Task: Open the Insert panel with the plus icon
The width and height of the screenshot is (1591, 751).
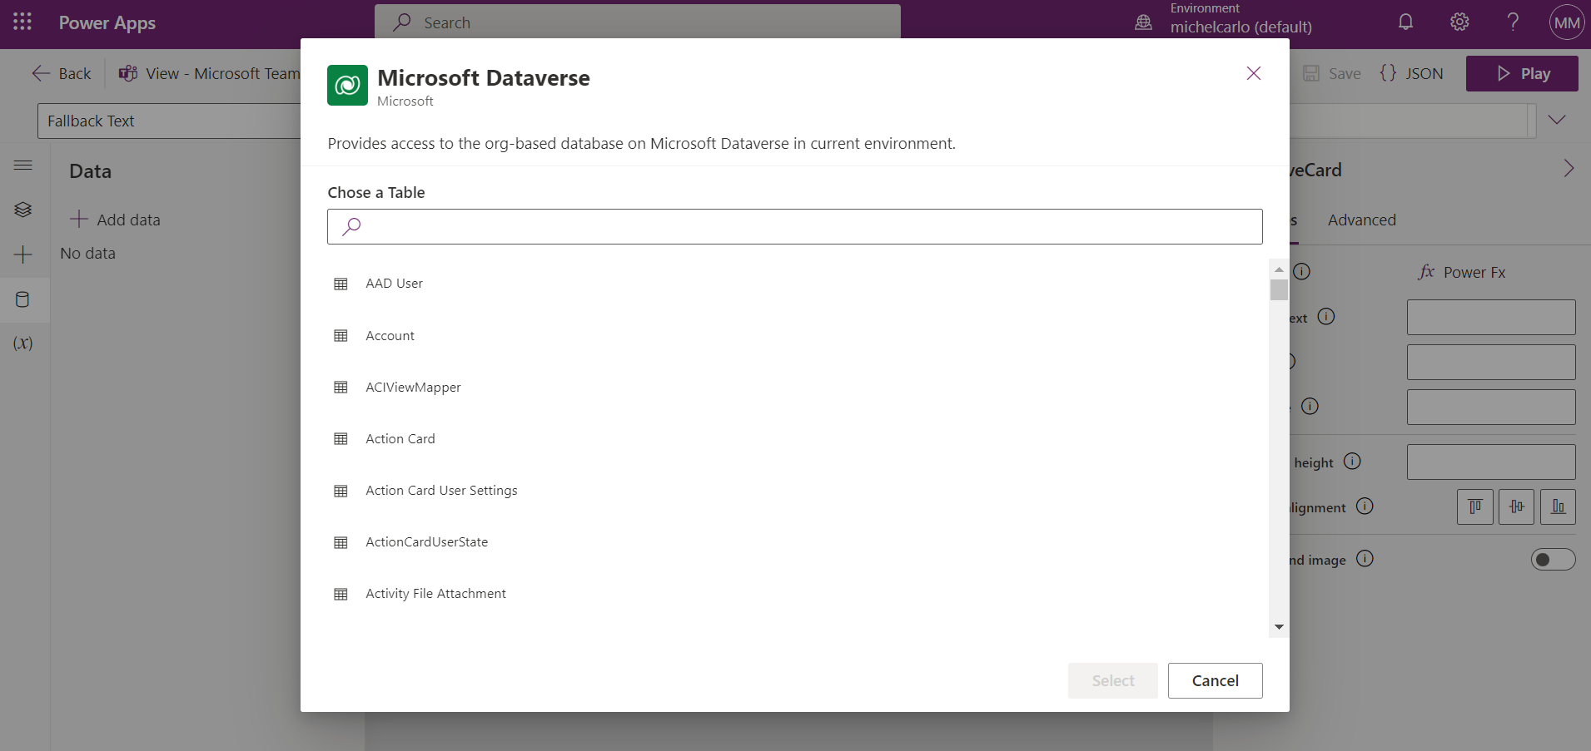Action: (x=22, y=254)
